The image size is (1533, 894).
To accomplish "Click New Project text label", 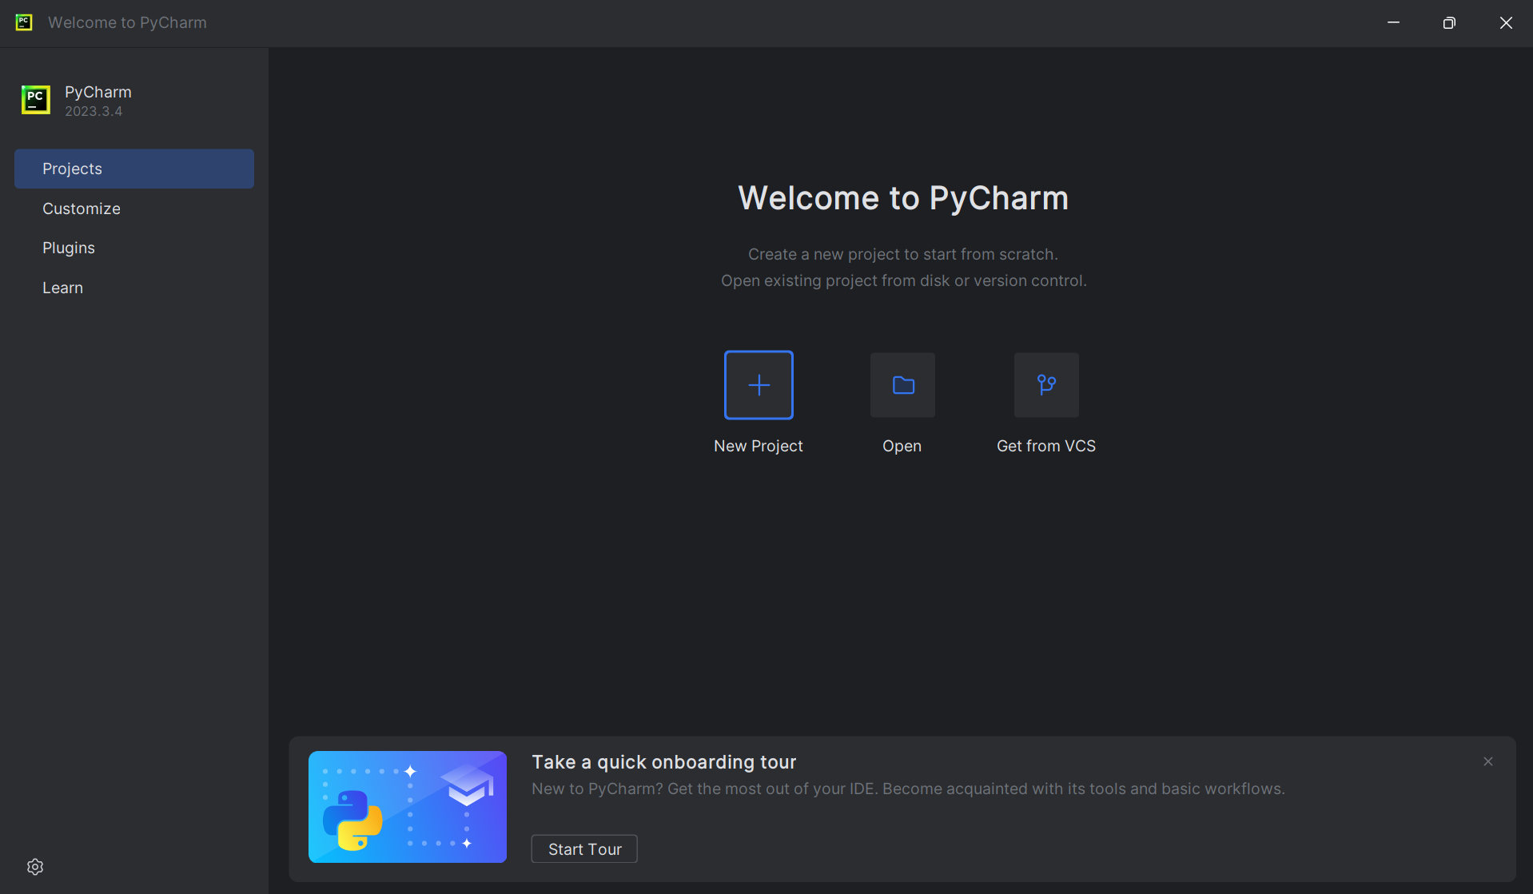I will (758, 446).
